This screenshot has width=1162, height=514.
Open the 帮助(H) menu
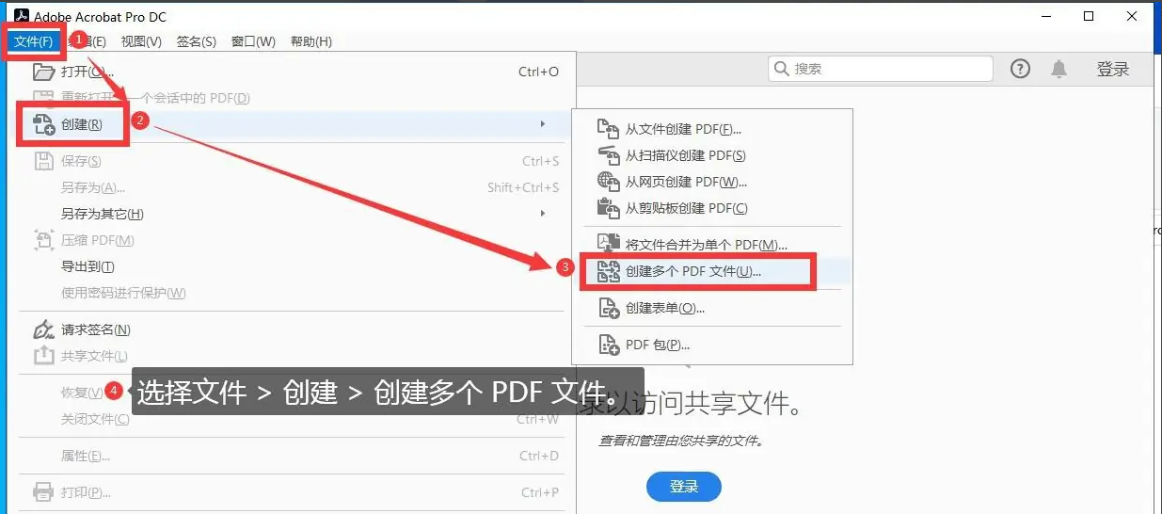[x=311, y=41]
